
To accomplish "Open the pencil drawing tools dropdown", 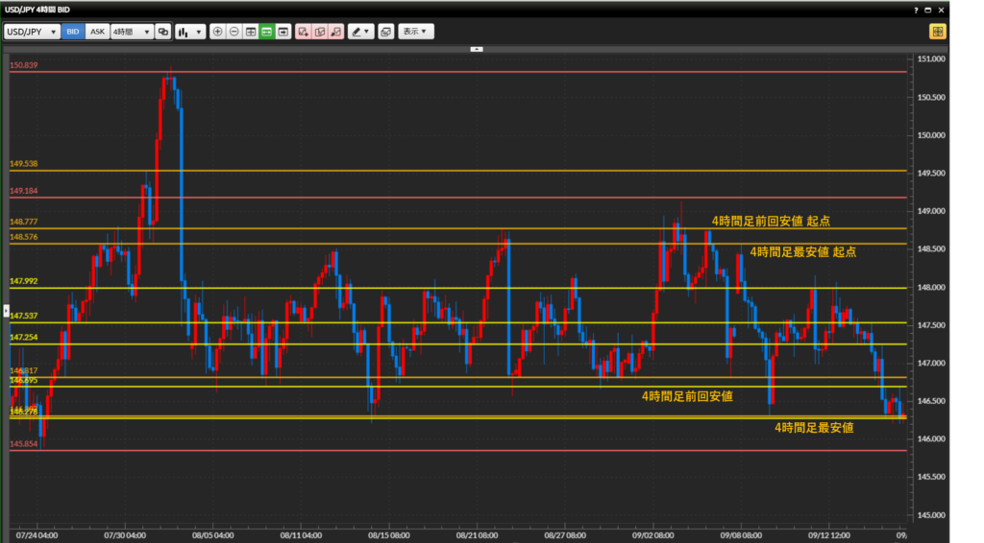I will (360, 32).
